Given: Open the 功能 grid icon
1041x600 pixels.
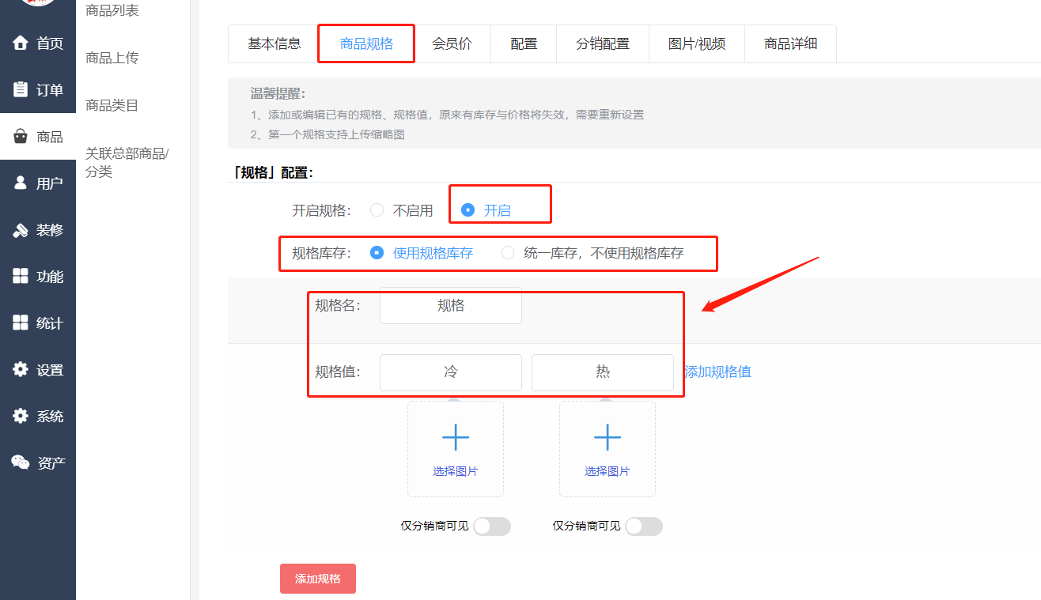Looking at the screenshot, I should click(x=21, y=277).
